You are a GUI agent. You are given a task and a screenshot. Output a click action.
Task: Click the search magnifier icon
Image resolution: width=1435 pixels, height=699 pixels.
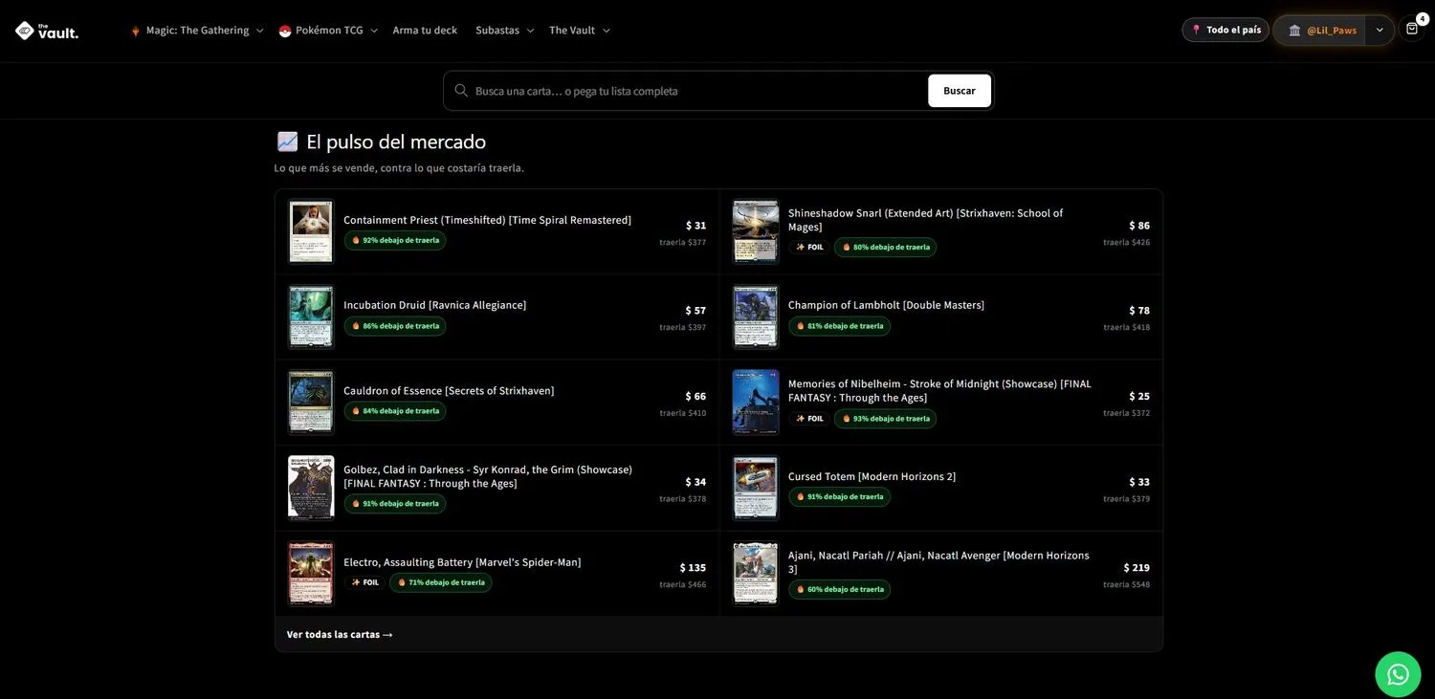[x=461, y=91]
